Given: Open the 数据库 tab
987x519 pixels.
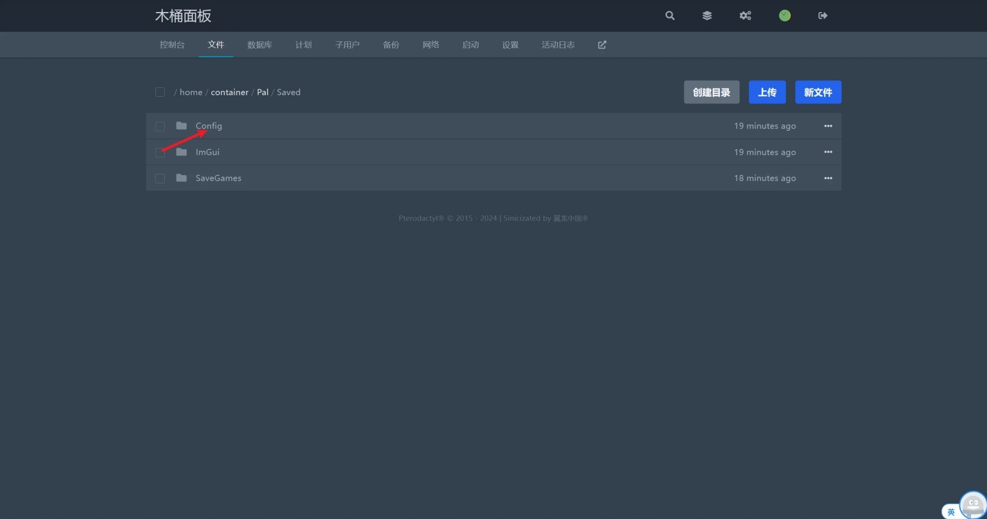Looking at the screenshot, I should point(259,45).
